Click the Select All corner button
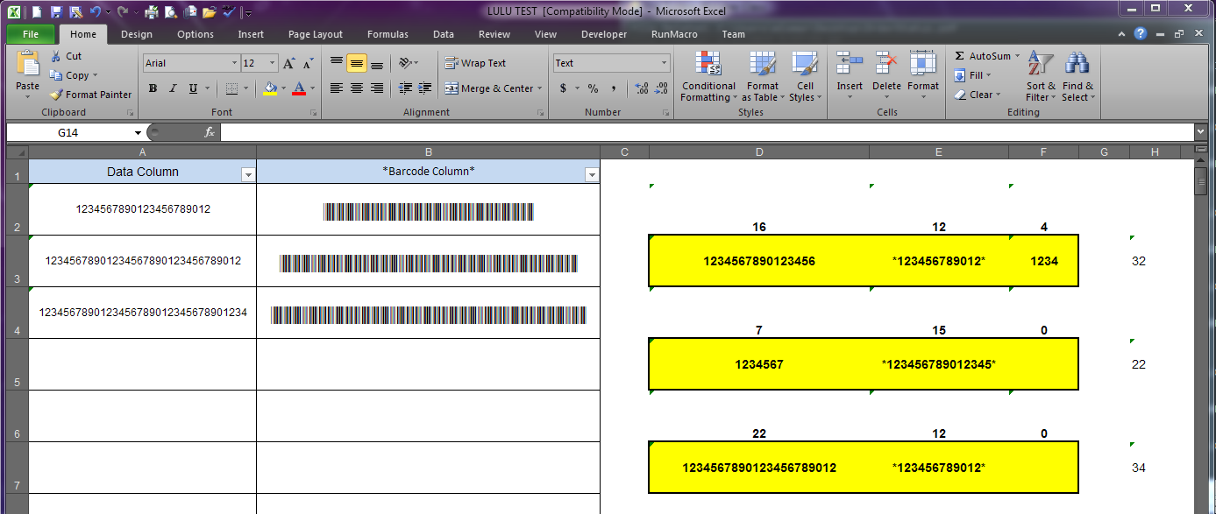This screenshot has height=514, width=1216. (18, 152)
